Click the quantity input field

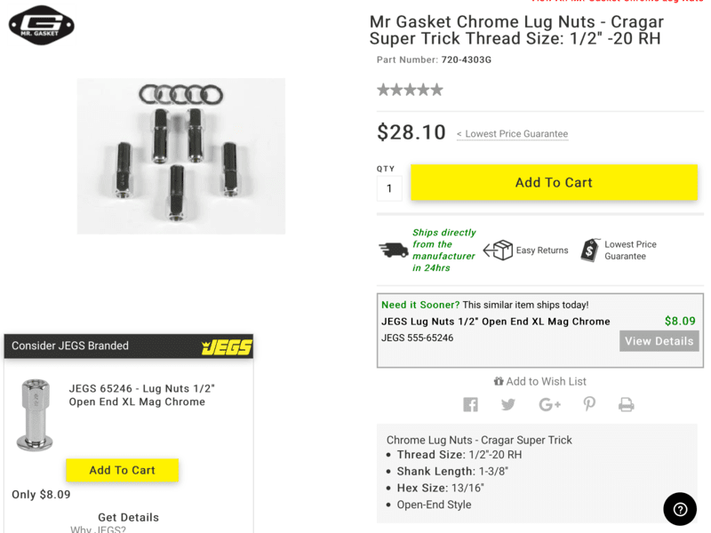pos(389,188)
